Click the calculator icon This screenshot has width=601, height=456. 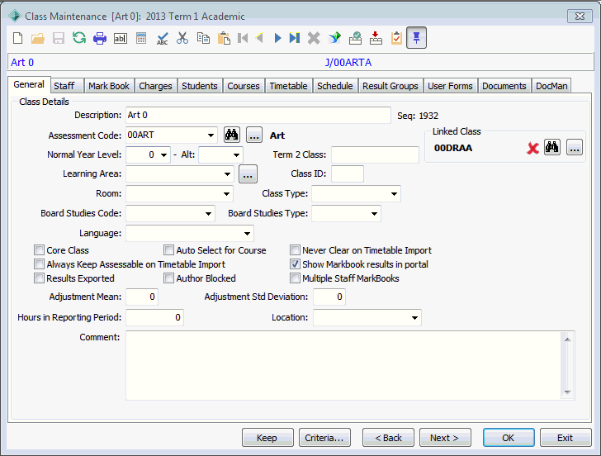(141, 38)
